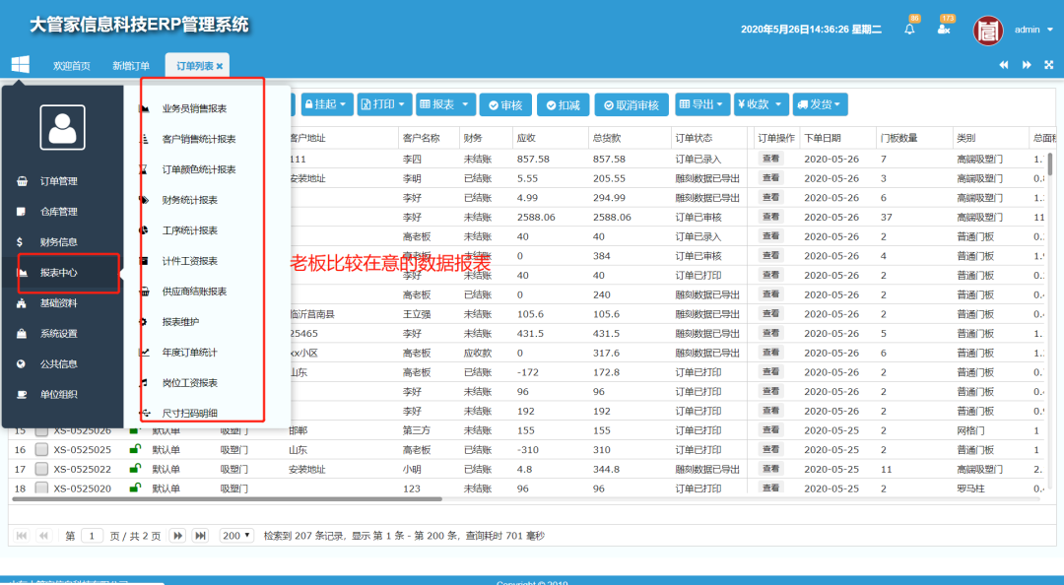Screen dimensions: 1064x585
Task: Close the 订单列表 tab
Action: pyautogui.click(x=220, y=66)
